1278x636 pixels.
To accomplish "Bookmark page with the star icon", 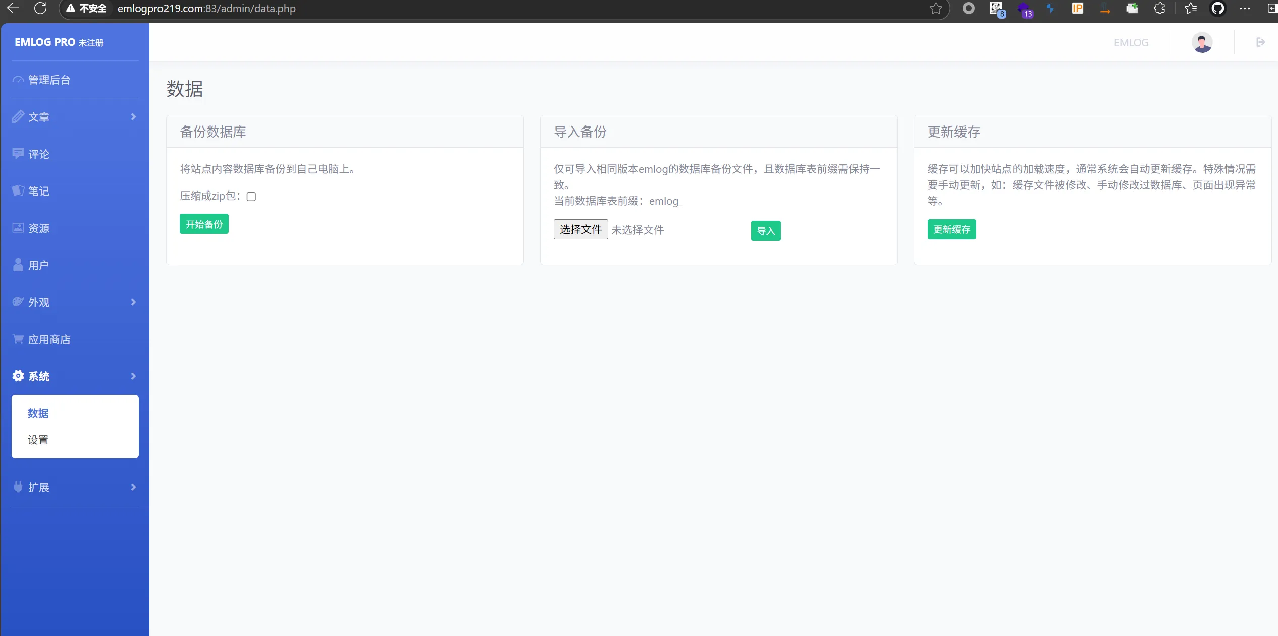I will 936,9.
